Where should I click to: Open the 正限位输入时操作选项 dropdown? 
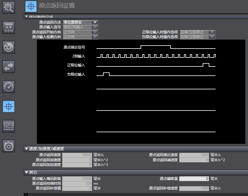[197, 32]
